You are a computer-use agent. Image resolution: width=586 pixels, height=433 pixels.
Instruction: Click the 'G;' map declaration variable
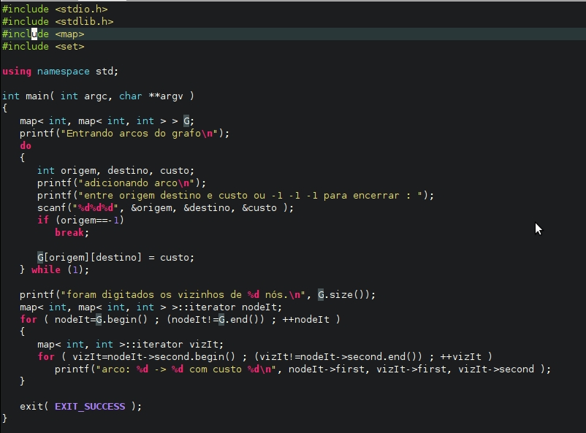point(189,121)
